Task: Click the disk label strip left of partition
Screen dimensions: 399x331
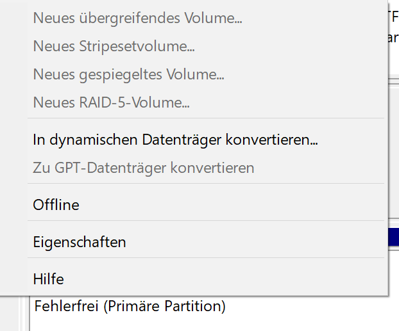Action: point(24,314)
